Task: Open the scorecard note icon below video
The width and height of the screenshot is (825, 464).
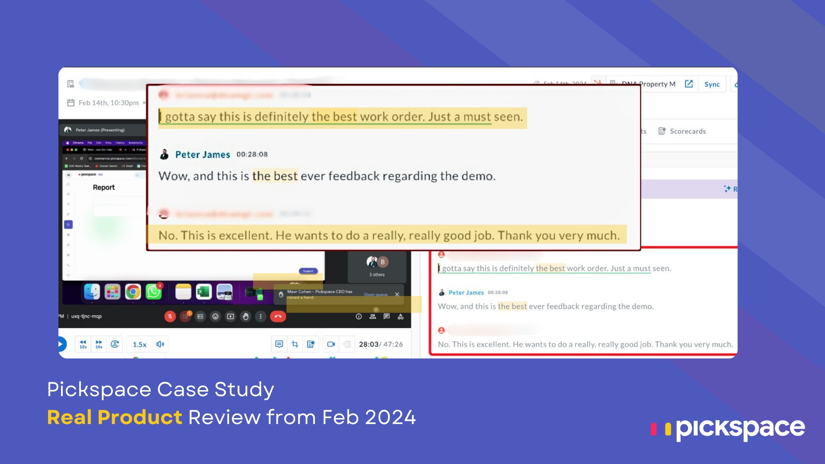Action: point(311,344)
